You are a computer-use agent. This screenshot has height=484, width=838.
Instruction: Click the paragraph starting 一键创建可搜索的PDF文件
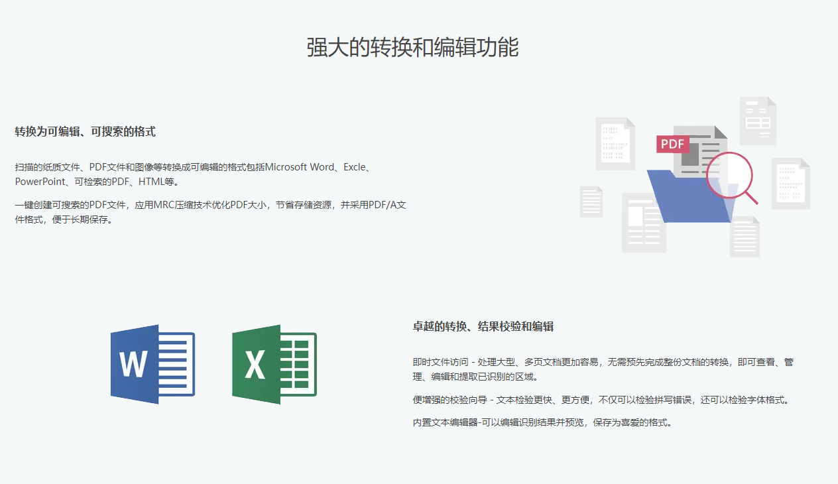point(211,213)
